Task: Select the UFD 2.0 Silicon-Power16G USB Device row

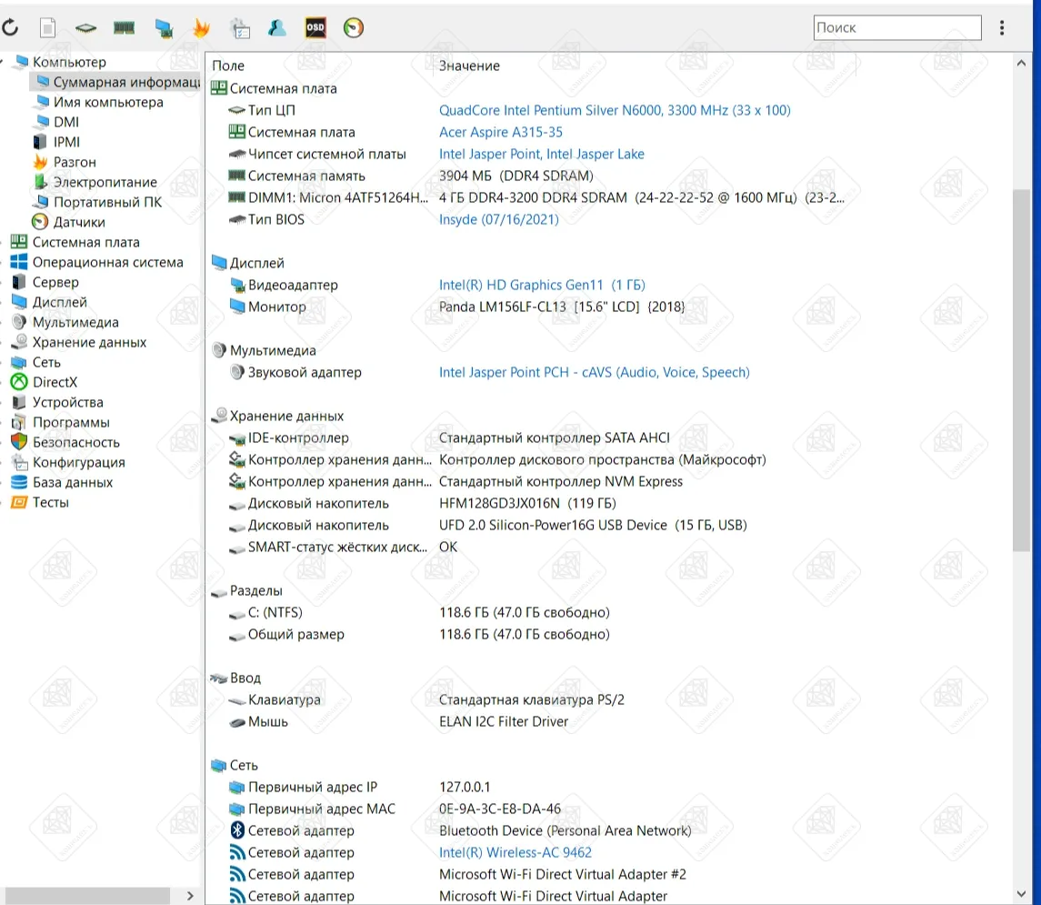Action: (487, 525)
